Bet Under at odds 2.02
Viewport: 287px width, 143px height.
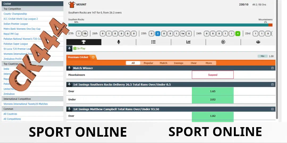[213, 99]
